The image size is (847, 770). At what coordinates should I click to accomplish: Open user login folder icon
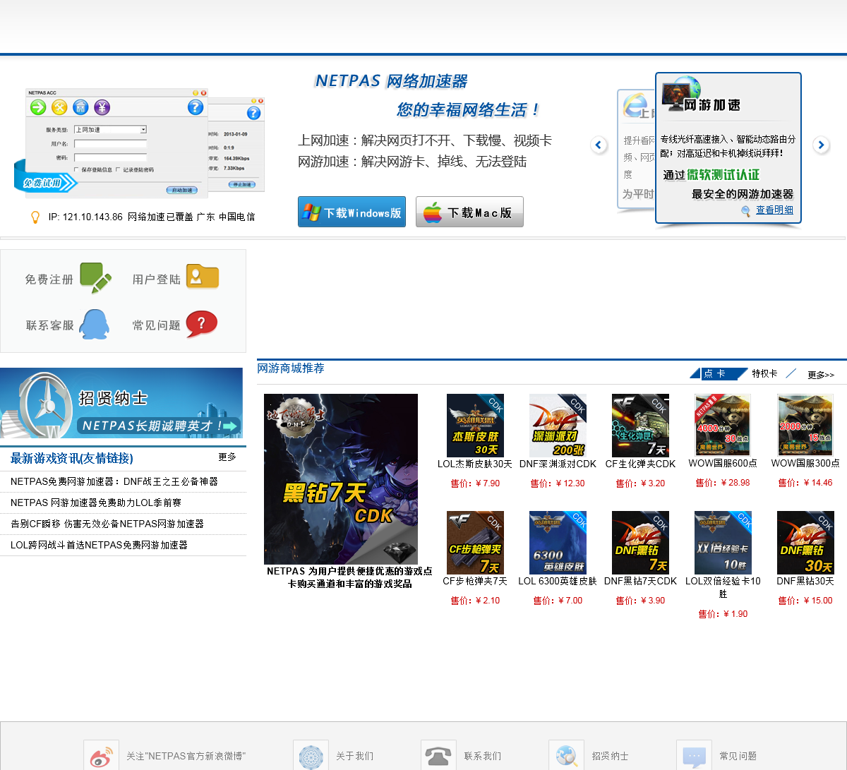coord(203,277)
